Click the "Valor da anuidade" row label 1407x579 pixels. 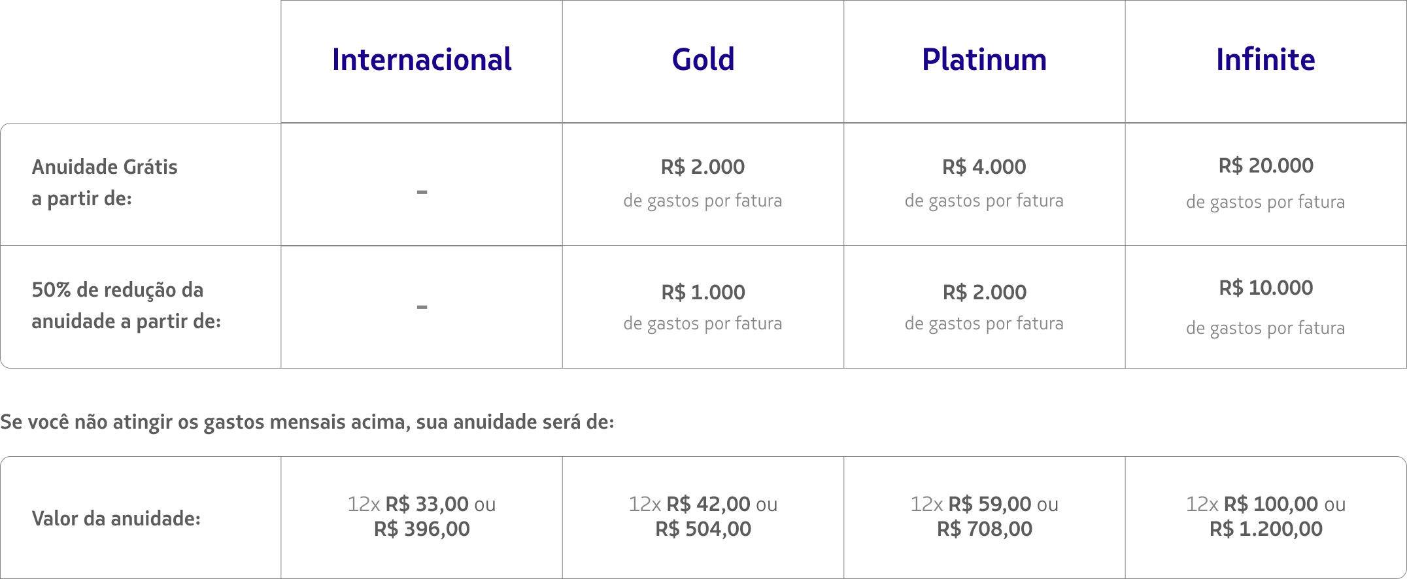click(x=116, y=518)
